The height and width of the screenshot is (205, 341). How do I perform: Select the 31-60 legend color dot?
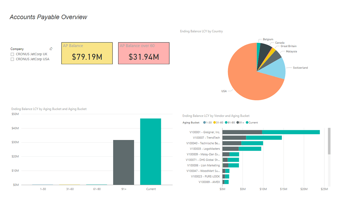pos(215,123)
